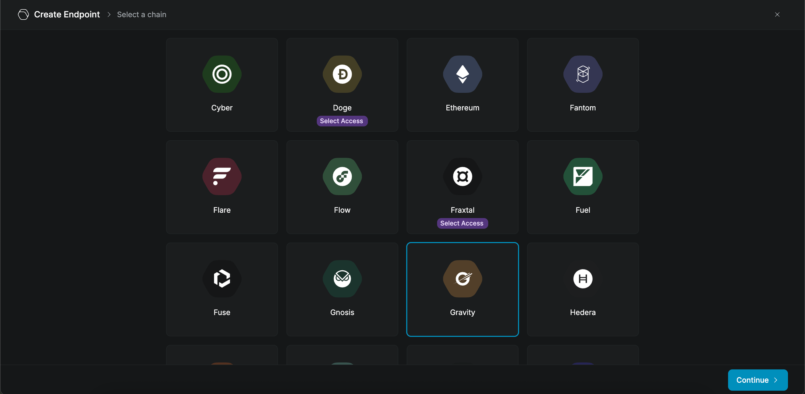Choose the Flare chain icon
This screenshot has height=394, width=805.
pyautogui.click(x=222, y=176)
